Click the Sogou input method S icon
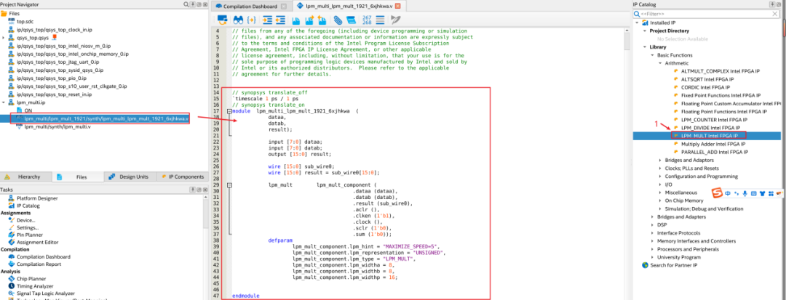 [717, 192]
